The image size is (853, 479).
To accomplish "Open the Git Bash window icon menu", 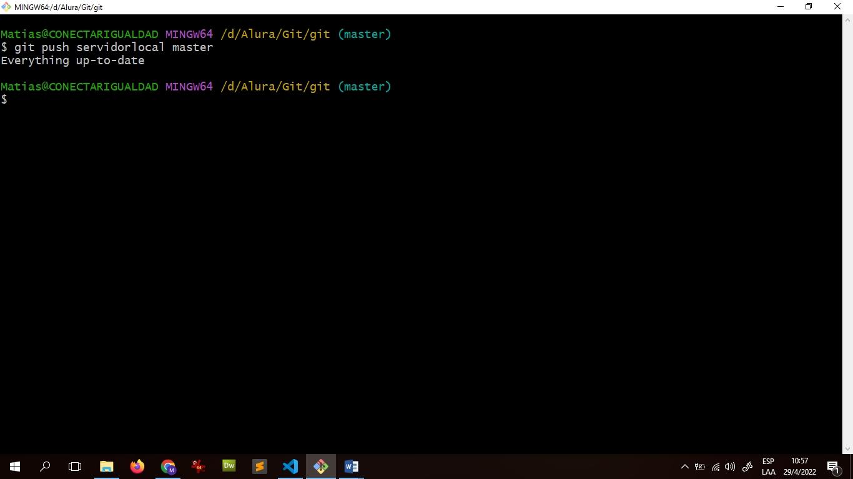I will coord(6,7).
